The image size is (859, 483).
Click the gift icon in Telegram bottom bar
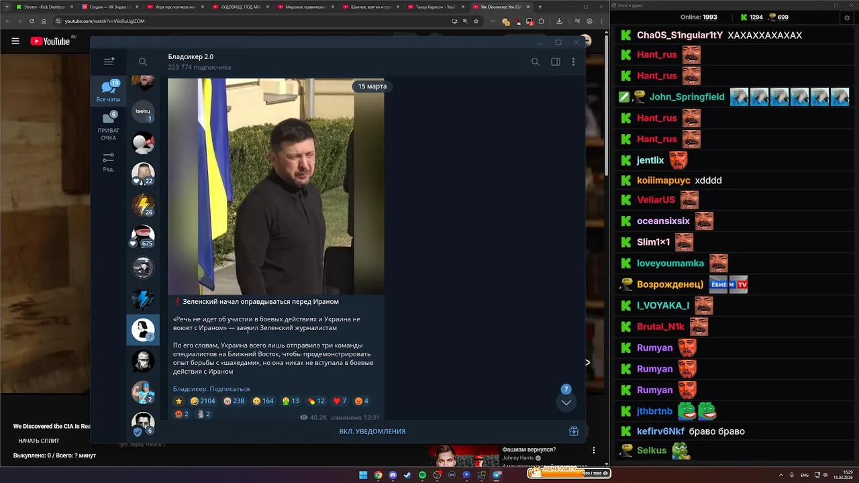(574, 431)
